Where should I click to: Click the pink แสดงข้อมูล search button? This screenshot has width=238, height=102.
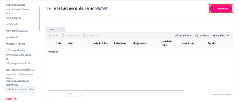click(221, 9)
